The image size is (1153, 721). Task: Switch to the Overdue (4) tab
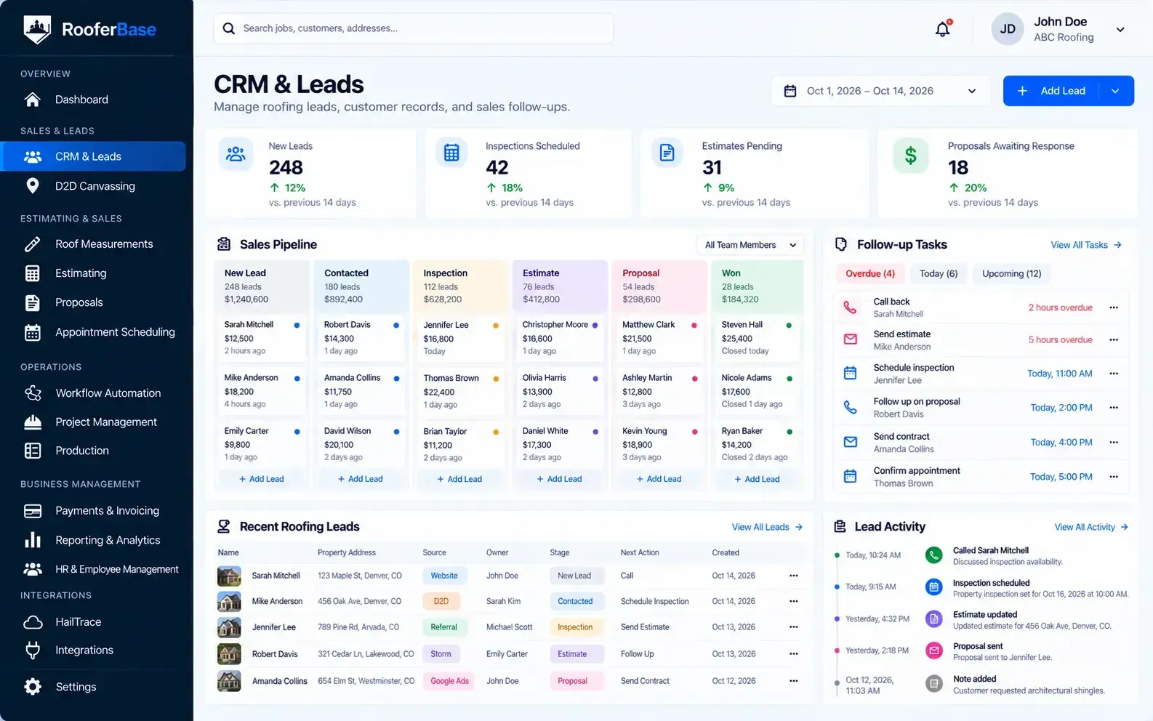click(x=870, y=274)
